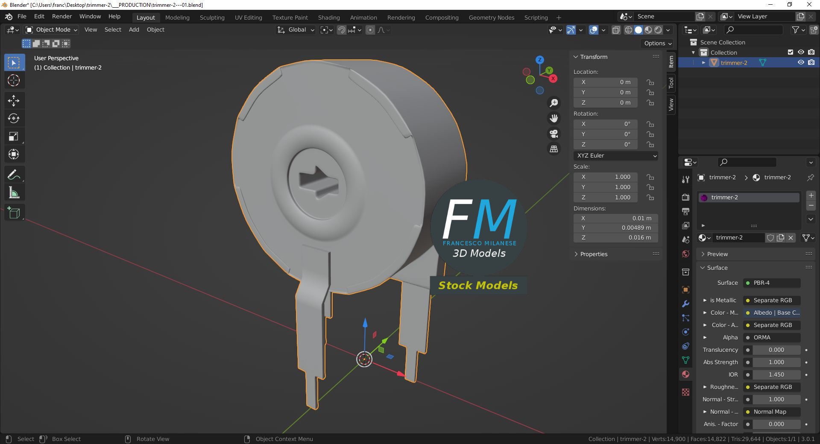
Task: Open the Add menu in viewport header
Action: (x=134, y=30)
